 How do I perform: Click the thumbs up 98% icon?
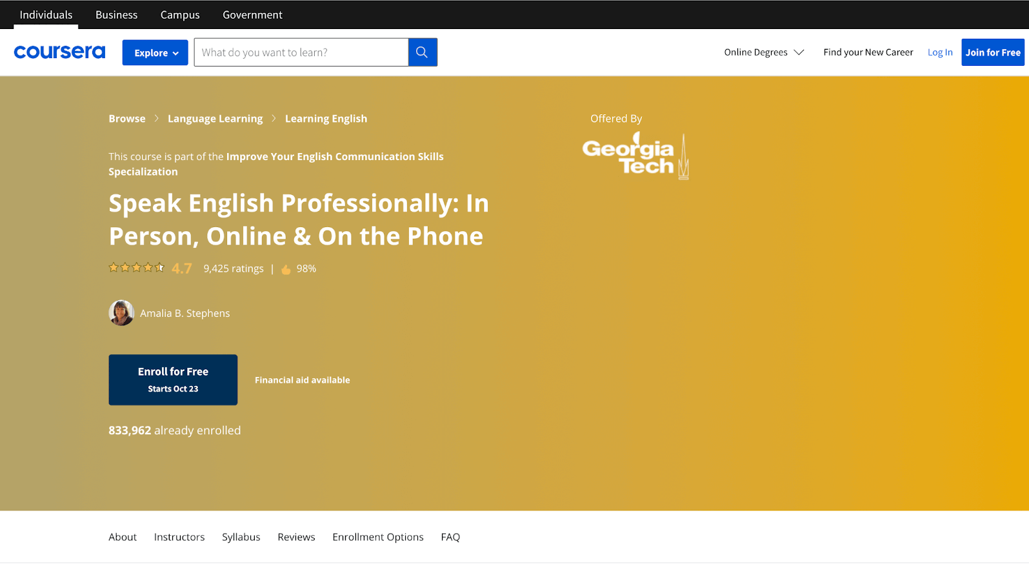point(286,269)
